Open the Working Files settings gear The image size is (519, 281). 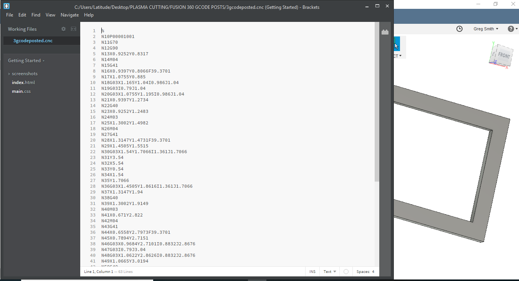(64, 29)
